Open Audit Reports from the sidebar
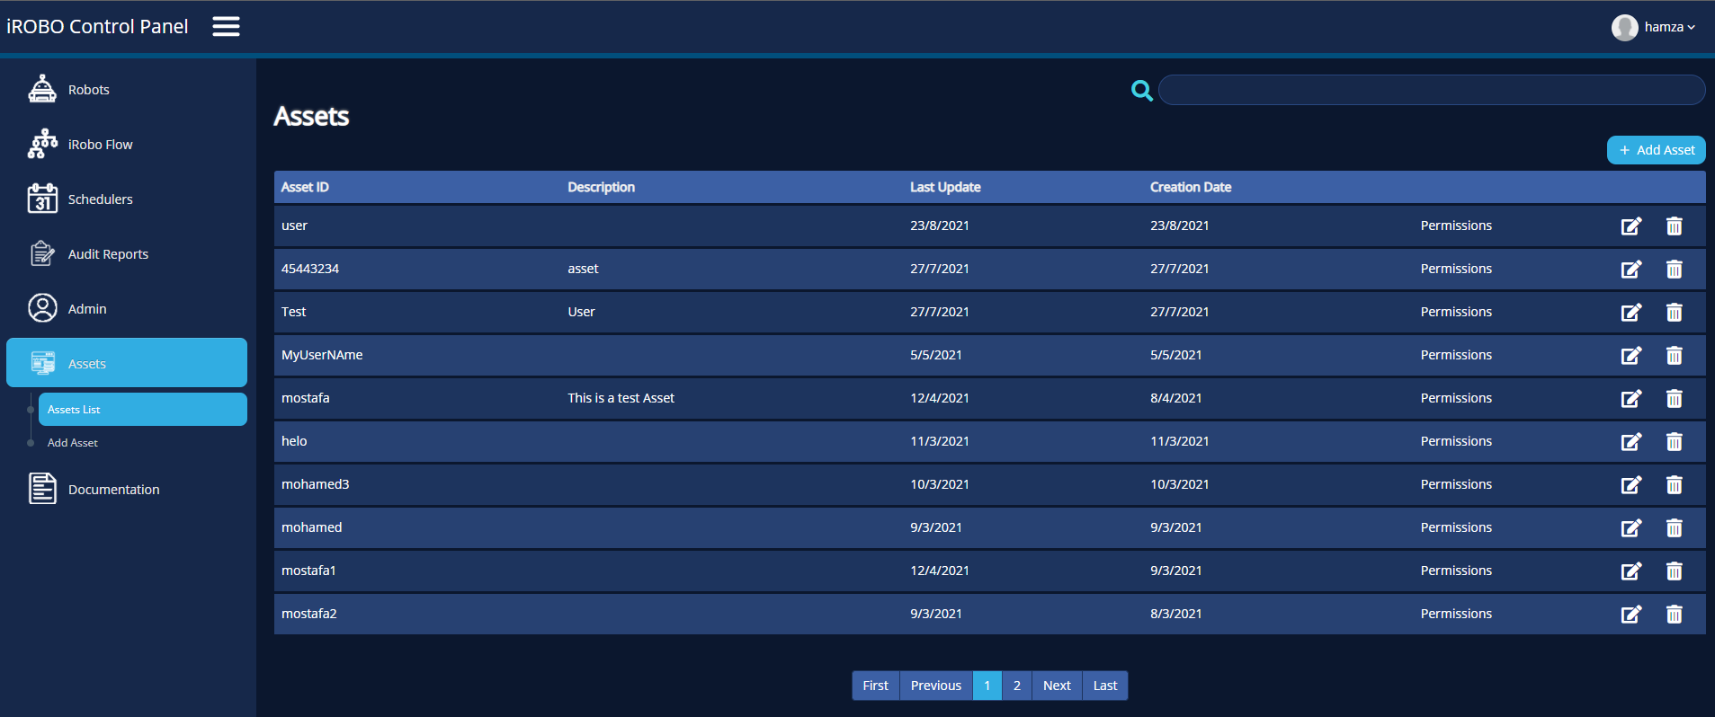Screen dimensions: 1715x717 (108, 254)
